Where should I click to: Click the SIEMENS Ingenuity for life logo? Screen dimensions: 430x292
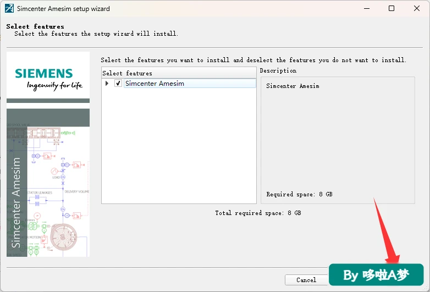click(x=48, y=79)
